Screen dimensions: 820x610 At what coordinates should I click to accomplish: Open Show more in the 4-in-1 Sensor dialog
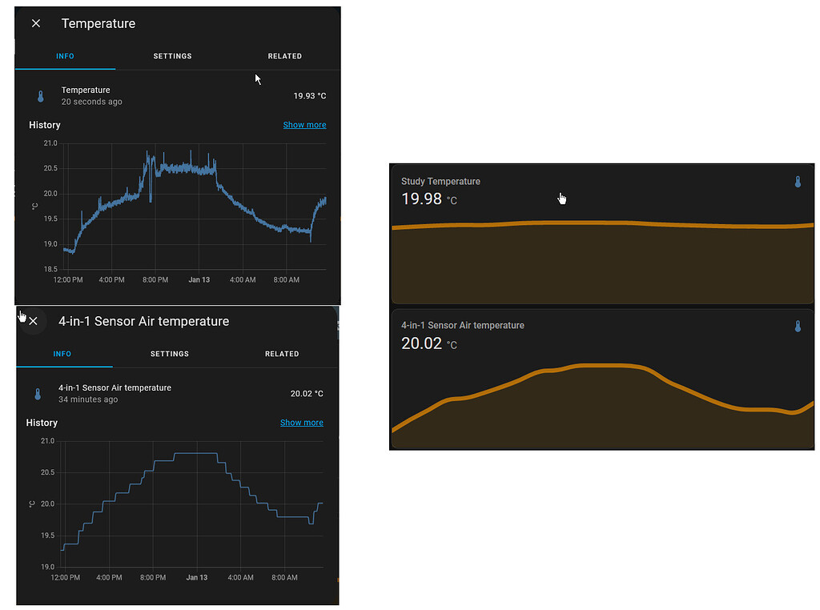(302, 422)
